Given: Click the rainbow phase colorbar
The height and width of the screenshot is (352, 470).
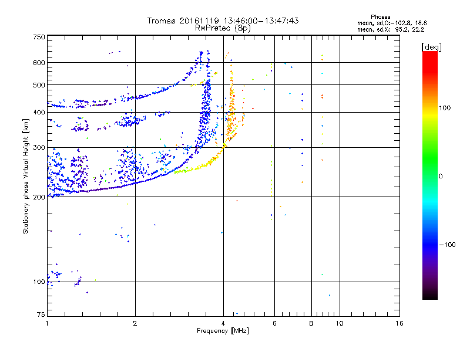Looking at the screenshot, I should click(430, 175).
